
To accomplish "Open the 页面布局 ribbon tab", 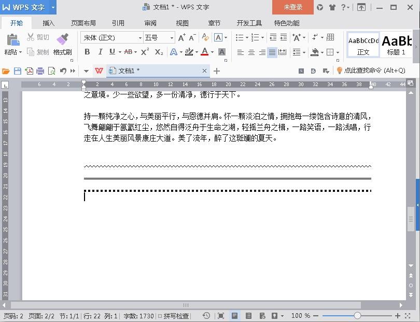I will (x=83, y=23).
